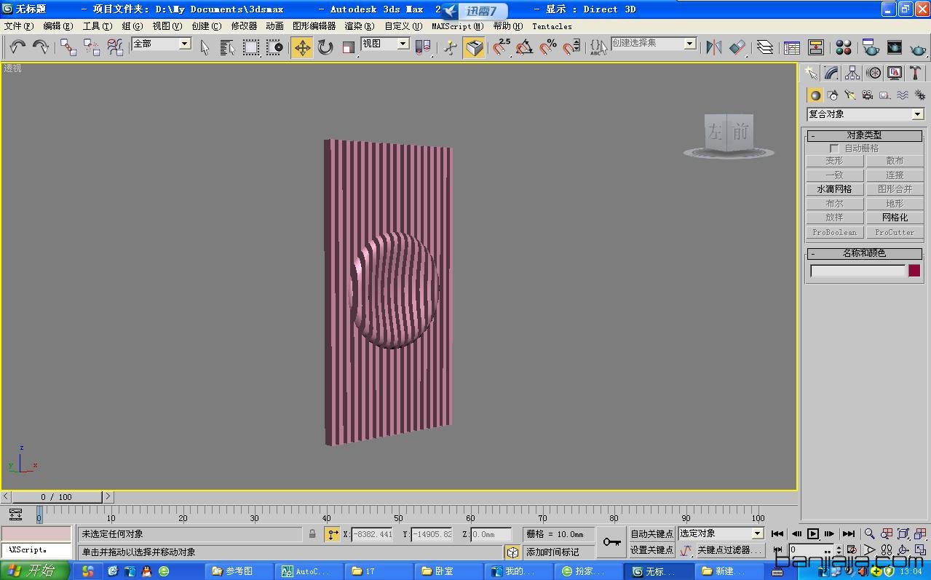Toggle the selection lock padlock icon
This screenshot has width=931, height=580.
pyautogui.click(x=312, y=534)
